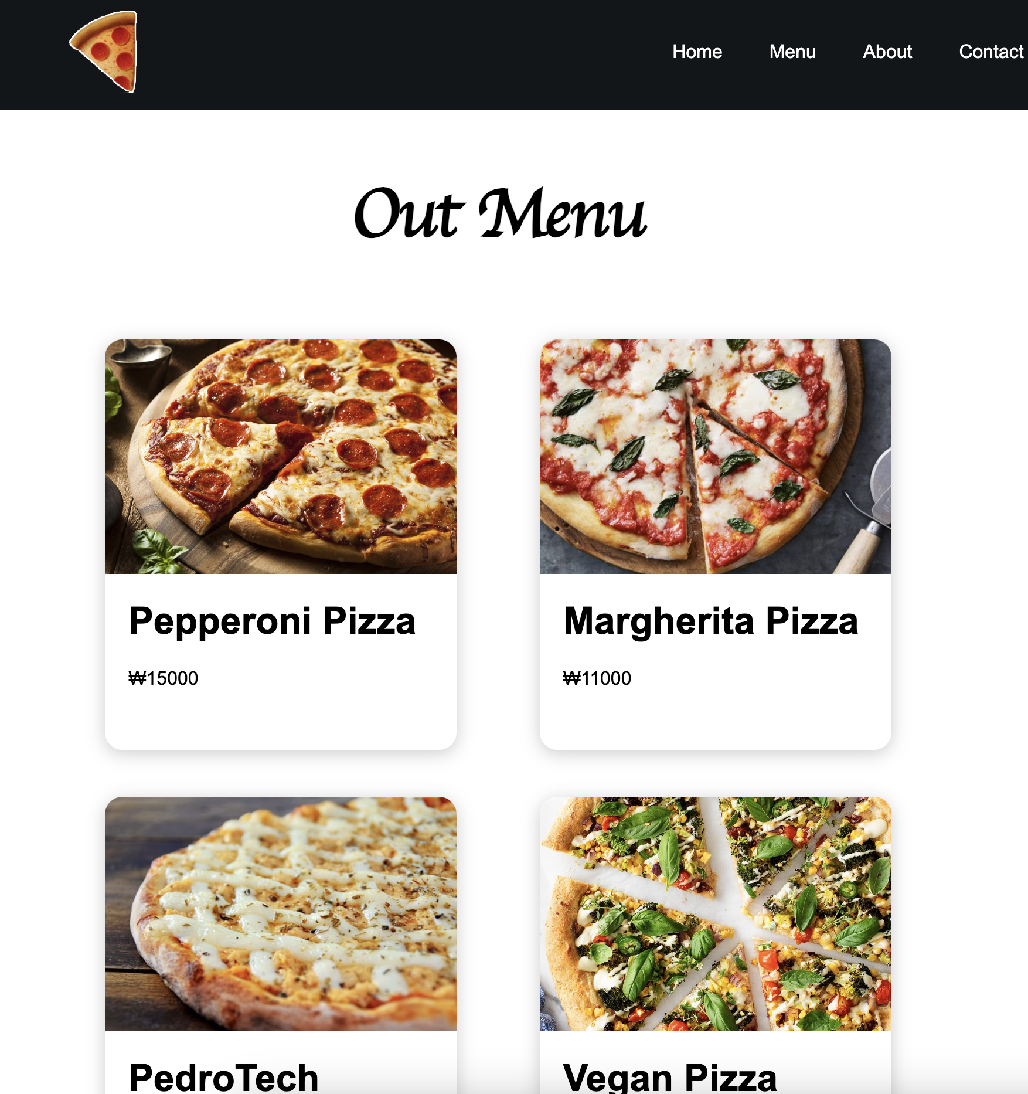The image size is (1028, 1094).
Task: Select the Margherita Pizza title text
Action: pos(710,621)
